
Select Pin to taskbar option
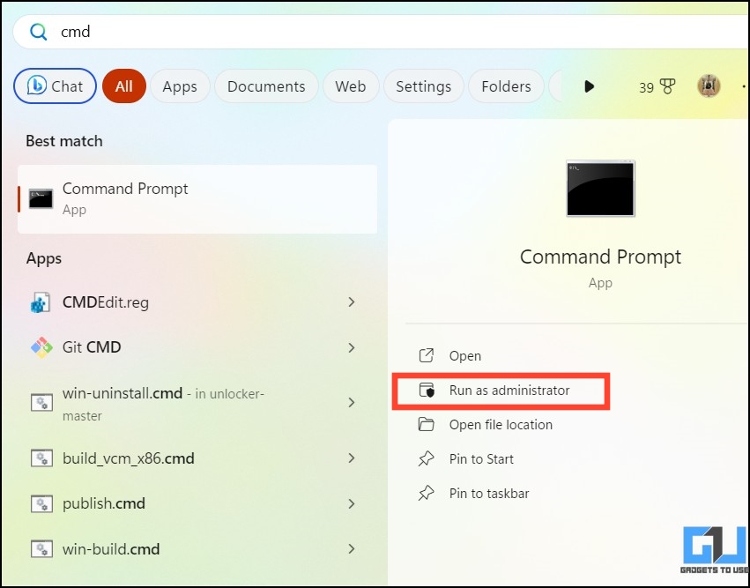[489, 494]
